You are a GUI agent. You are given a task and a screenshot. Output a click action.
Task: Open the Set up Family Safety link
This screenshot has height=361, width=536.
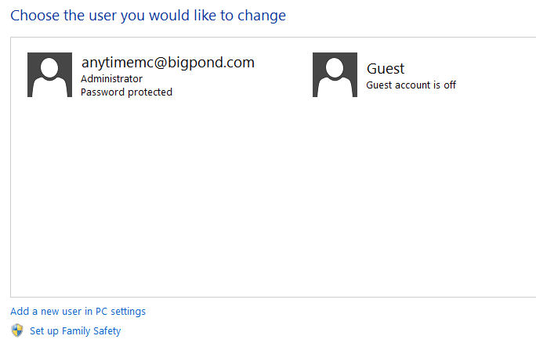[75, 331]
